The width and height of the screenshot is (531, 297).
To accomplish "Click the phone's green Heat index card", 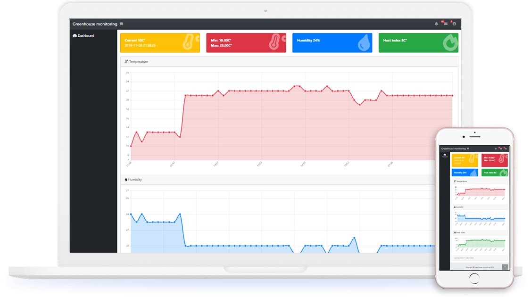I will (495, 173).
